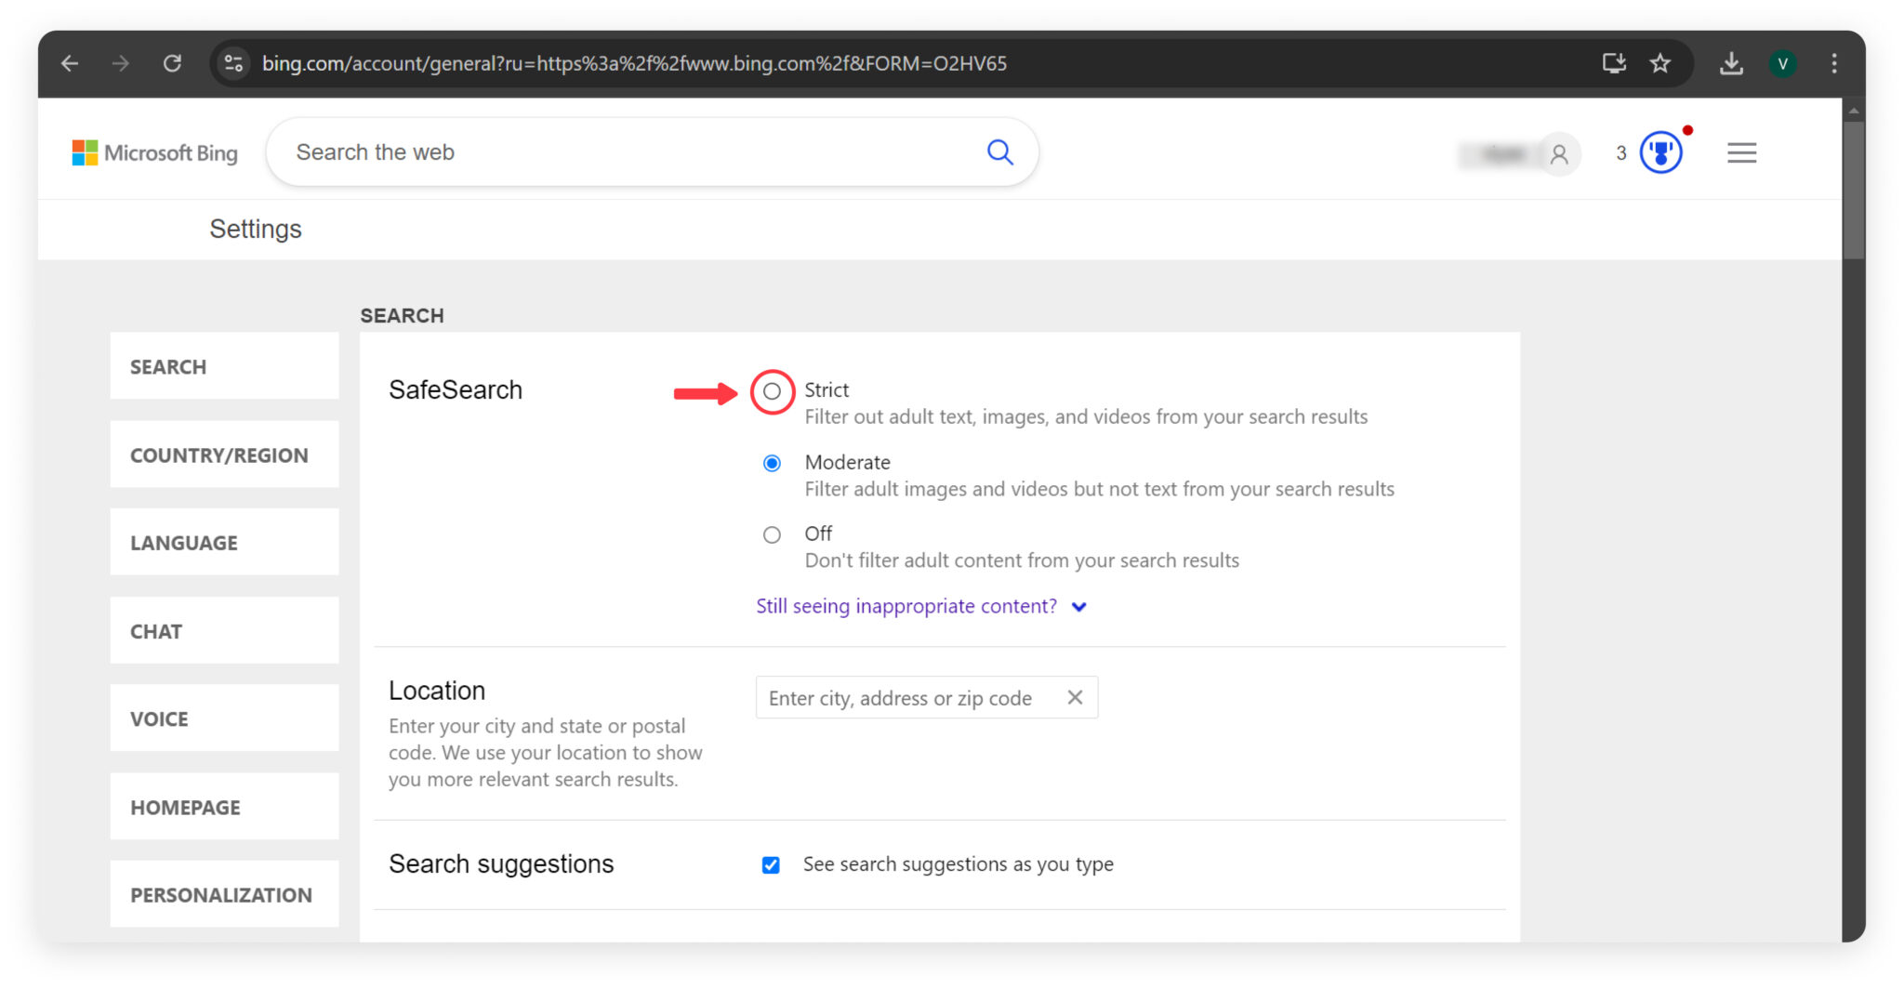
Task: Click the browser back arrow
Action: click(x=70, y=63)
